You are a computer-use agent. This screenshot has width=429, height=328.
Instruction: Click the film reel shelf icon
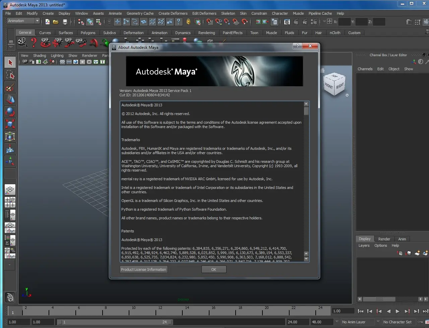22,42
